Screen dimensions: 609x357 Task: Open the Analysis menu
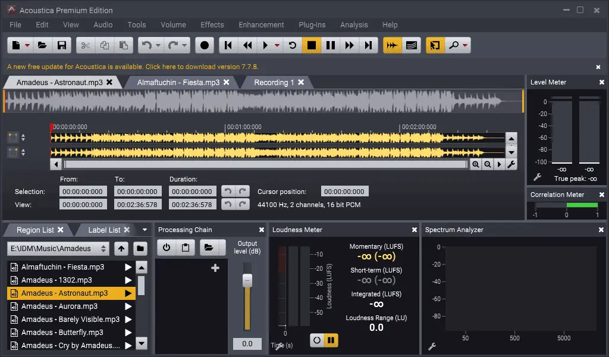click(x=354, y=25)
